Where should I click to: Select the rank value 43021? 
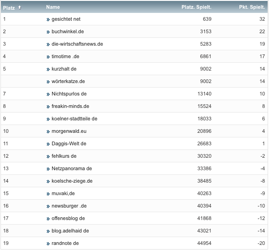pyautogui.click(x=204, y=231)
